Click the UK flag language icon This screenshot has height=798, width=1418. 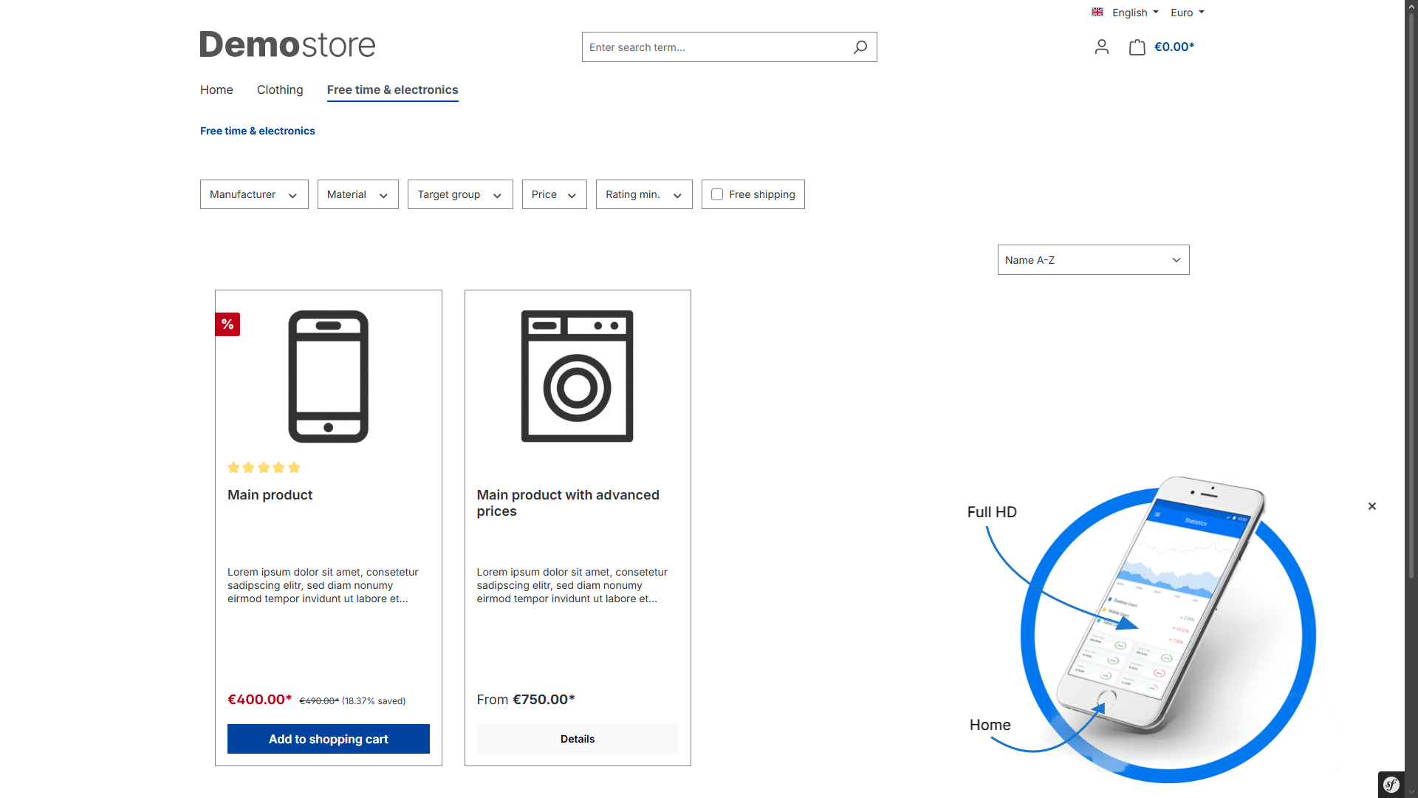[x=1097, y=12]
